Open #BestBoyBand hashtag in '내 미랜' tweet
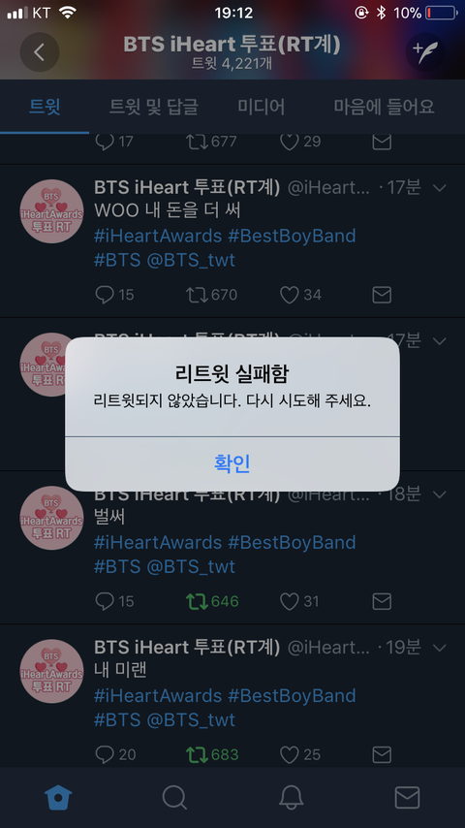The height and width of the screenshot is (828, 465). 292,695
